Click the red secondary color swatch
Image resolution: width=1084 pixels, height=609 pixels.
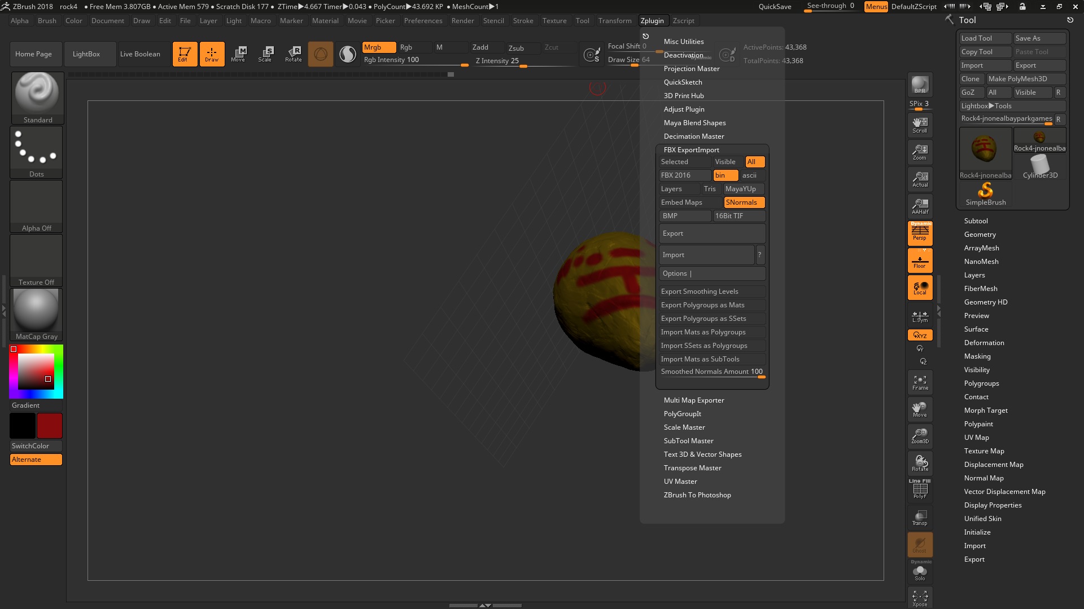click(x=50, y=426)
